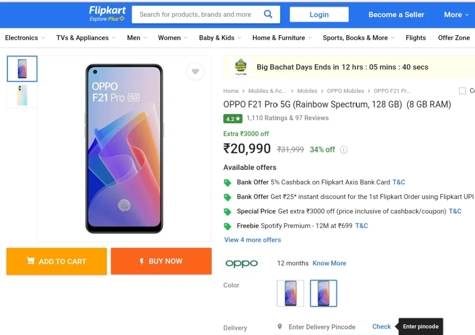Open the Flights menu item
475x335 pixels.
click(416, 38)
